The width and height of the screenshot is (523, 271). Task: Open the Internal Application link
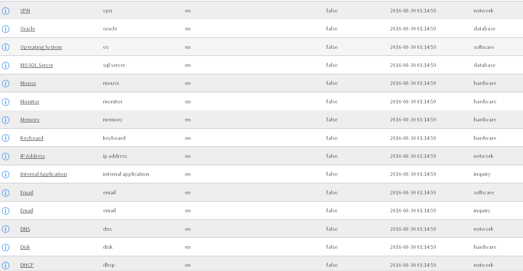44,174
